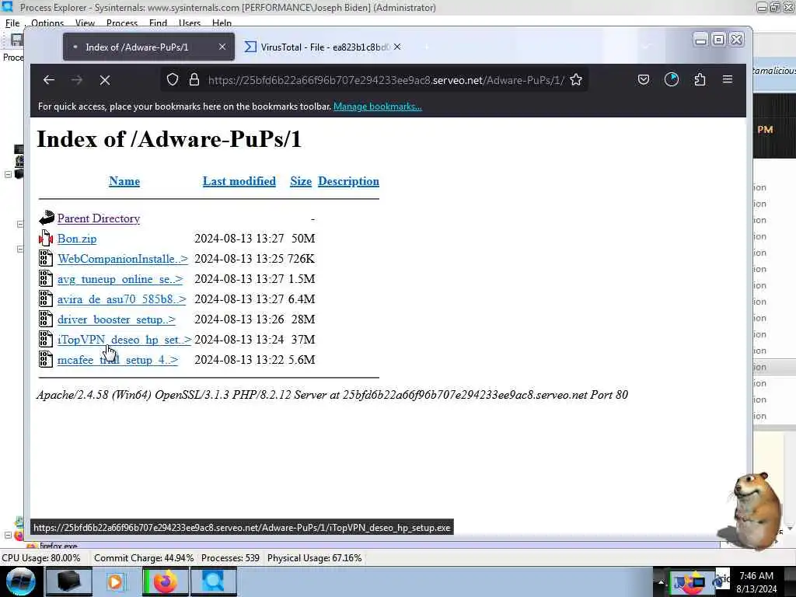Click the taskbar clock showing 7:46 AM
This screenshot has width=796, height=597.
756,581
